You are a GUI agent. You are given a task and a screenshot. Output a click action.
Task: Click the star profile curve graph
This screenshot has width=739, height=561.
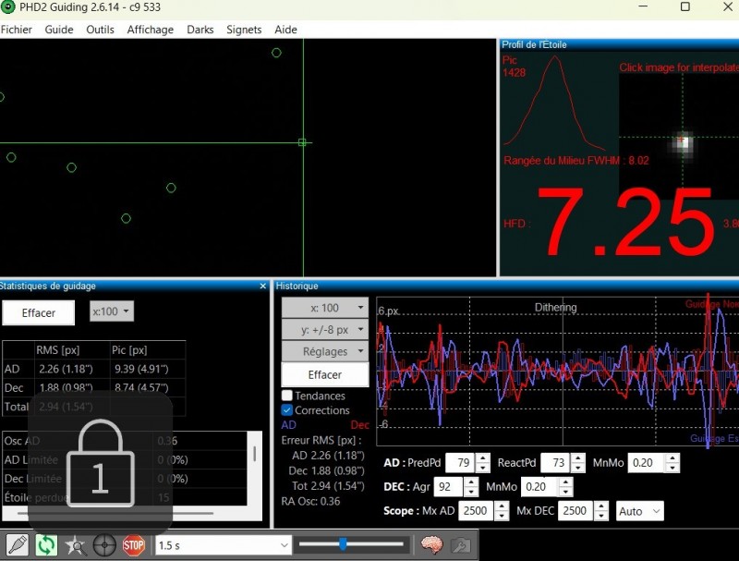[555, 102]
